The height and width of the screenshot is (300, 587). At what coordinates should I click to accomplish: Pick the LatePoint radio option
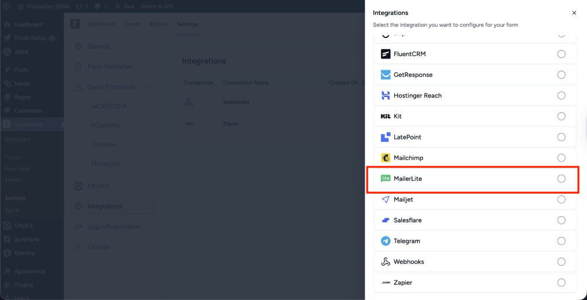561,137
